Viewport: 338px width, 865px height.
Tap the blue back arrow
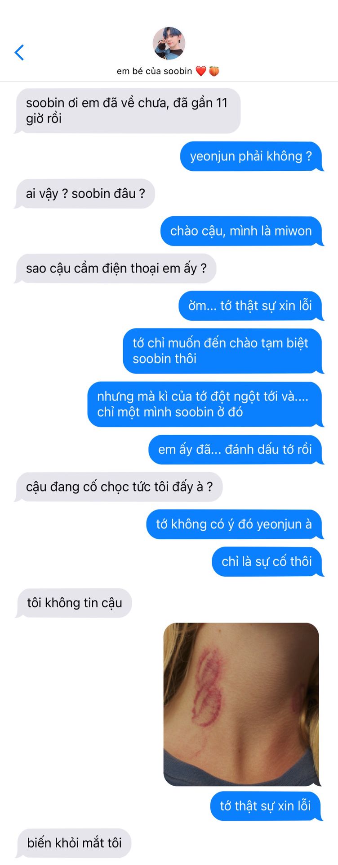tap(19, 53)
